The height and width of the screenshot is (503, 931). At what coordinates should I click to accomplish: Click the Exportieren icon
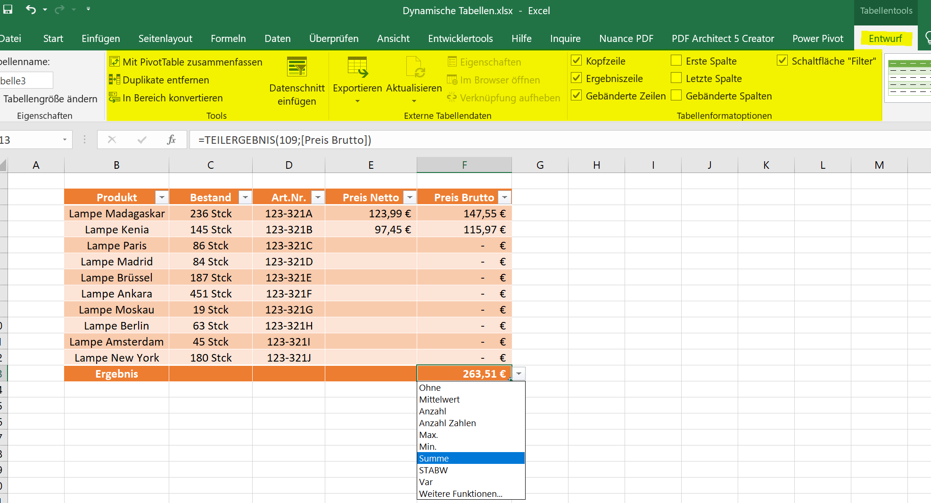tap(357, 66)
